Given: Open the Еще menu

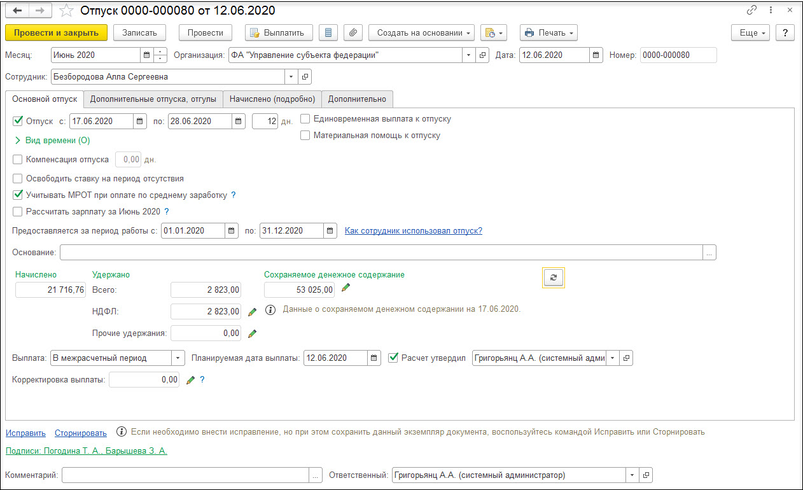Looking at the screenshot, I should pos(751,32).
